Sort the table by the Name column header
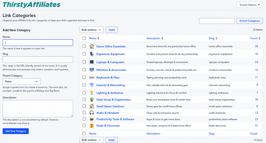The height and width of the screenshot is (143, 266). 93,38
